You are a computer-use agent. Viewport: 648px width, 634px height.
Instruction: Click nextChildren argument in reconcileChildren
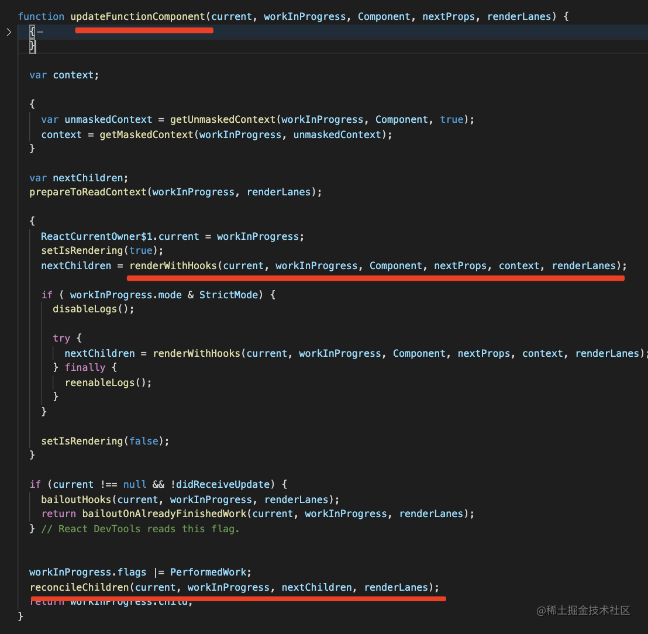(x=316, y=587)
